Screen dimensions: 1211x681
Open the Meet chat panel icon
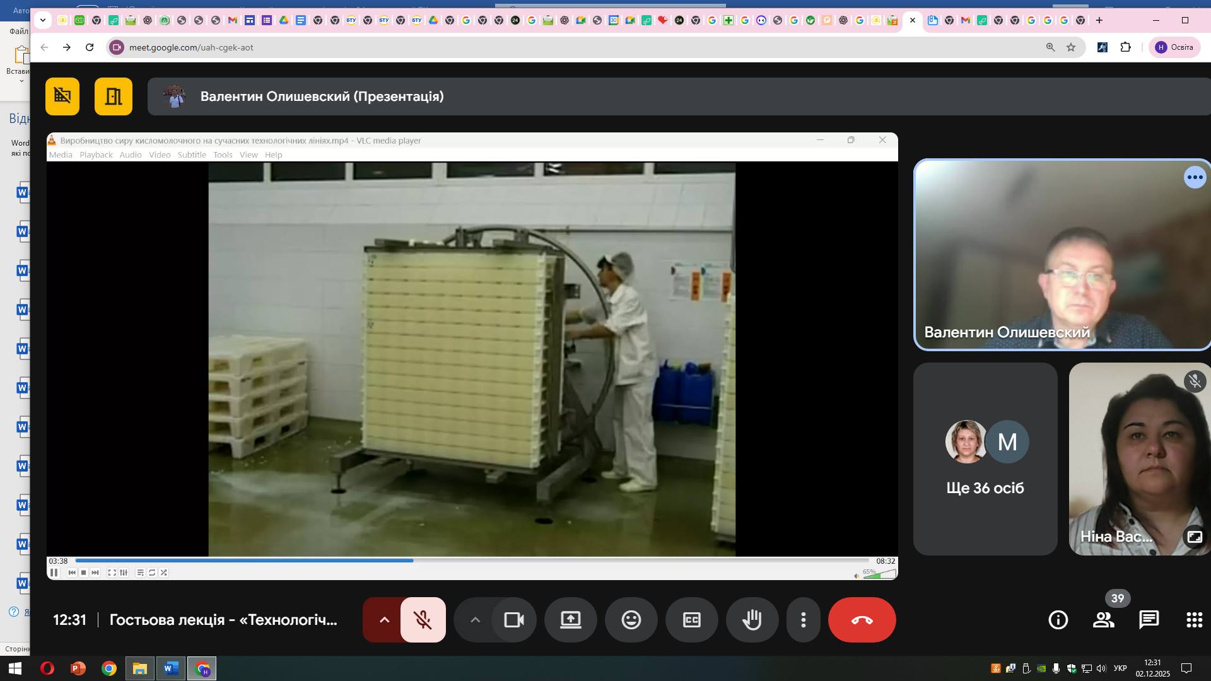click(x=1149, y=620)
